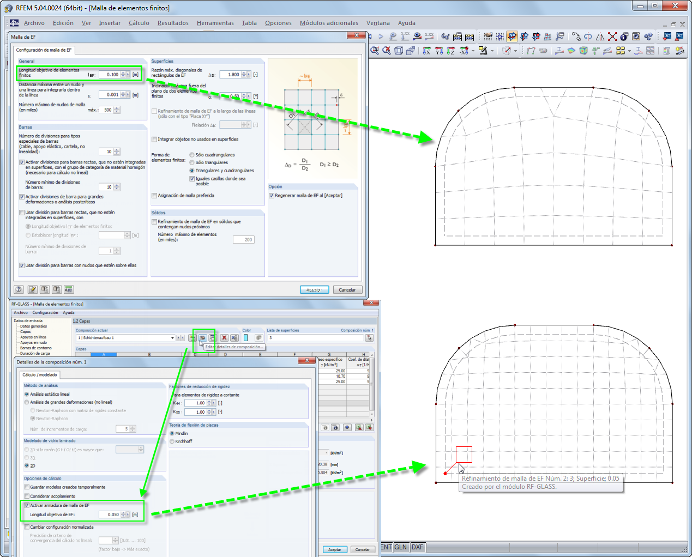Click the new composition icon in RF-GLASS

coord(192,338)
